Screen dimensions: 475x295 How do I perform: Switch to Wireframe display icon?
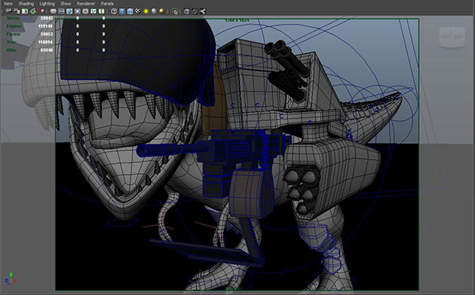(x=114, y=11)
